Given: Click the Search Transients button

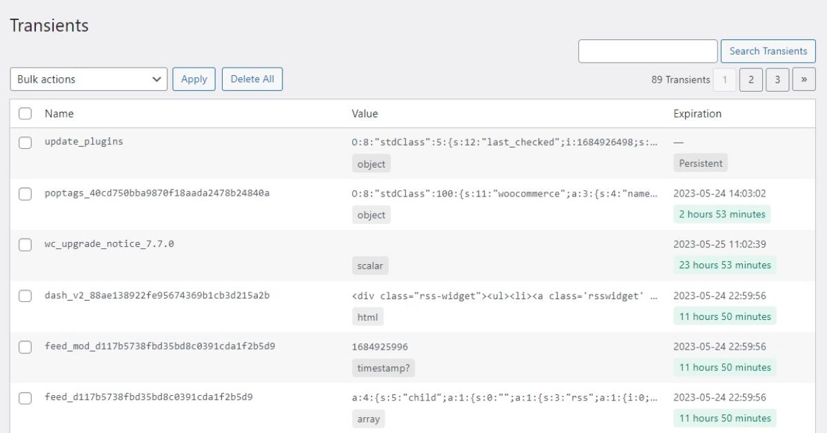Looking at the screenshot, I should tap(768, 51).
